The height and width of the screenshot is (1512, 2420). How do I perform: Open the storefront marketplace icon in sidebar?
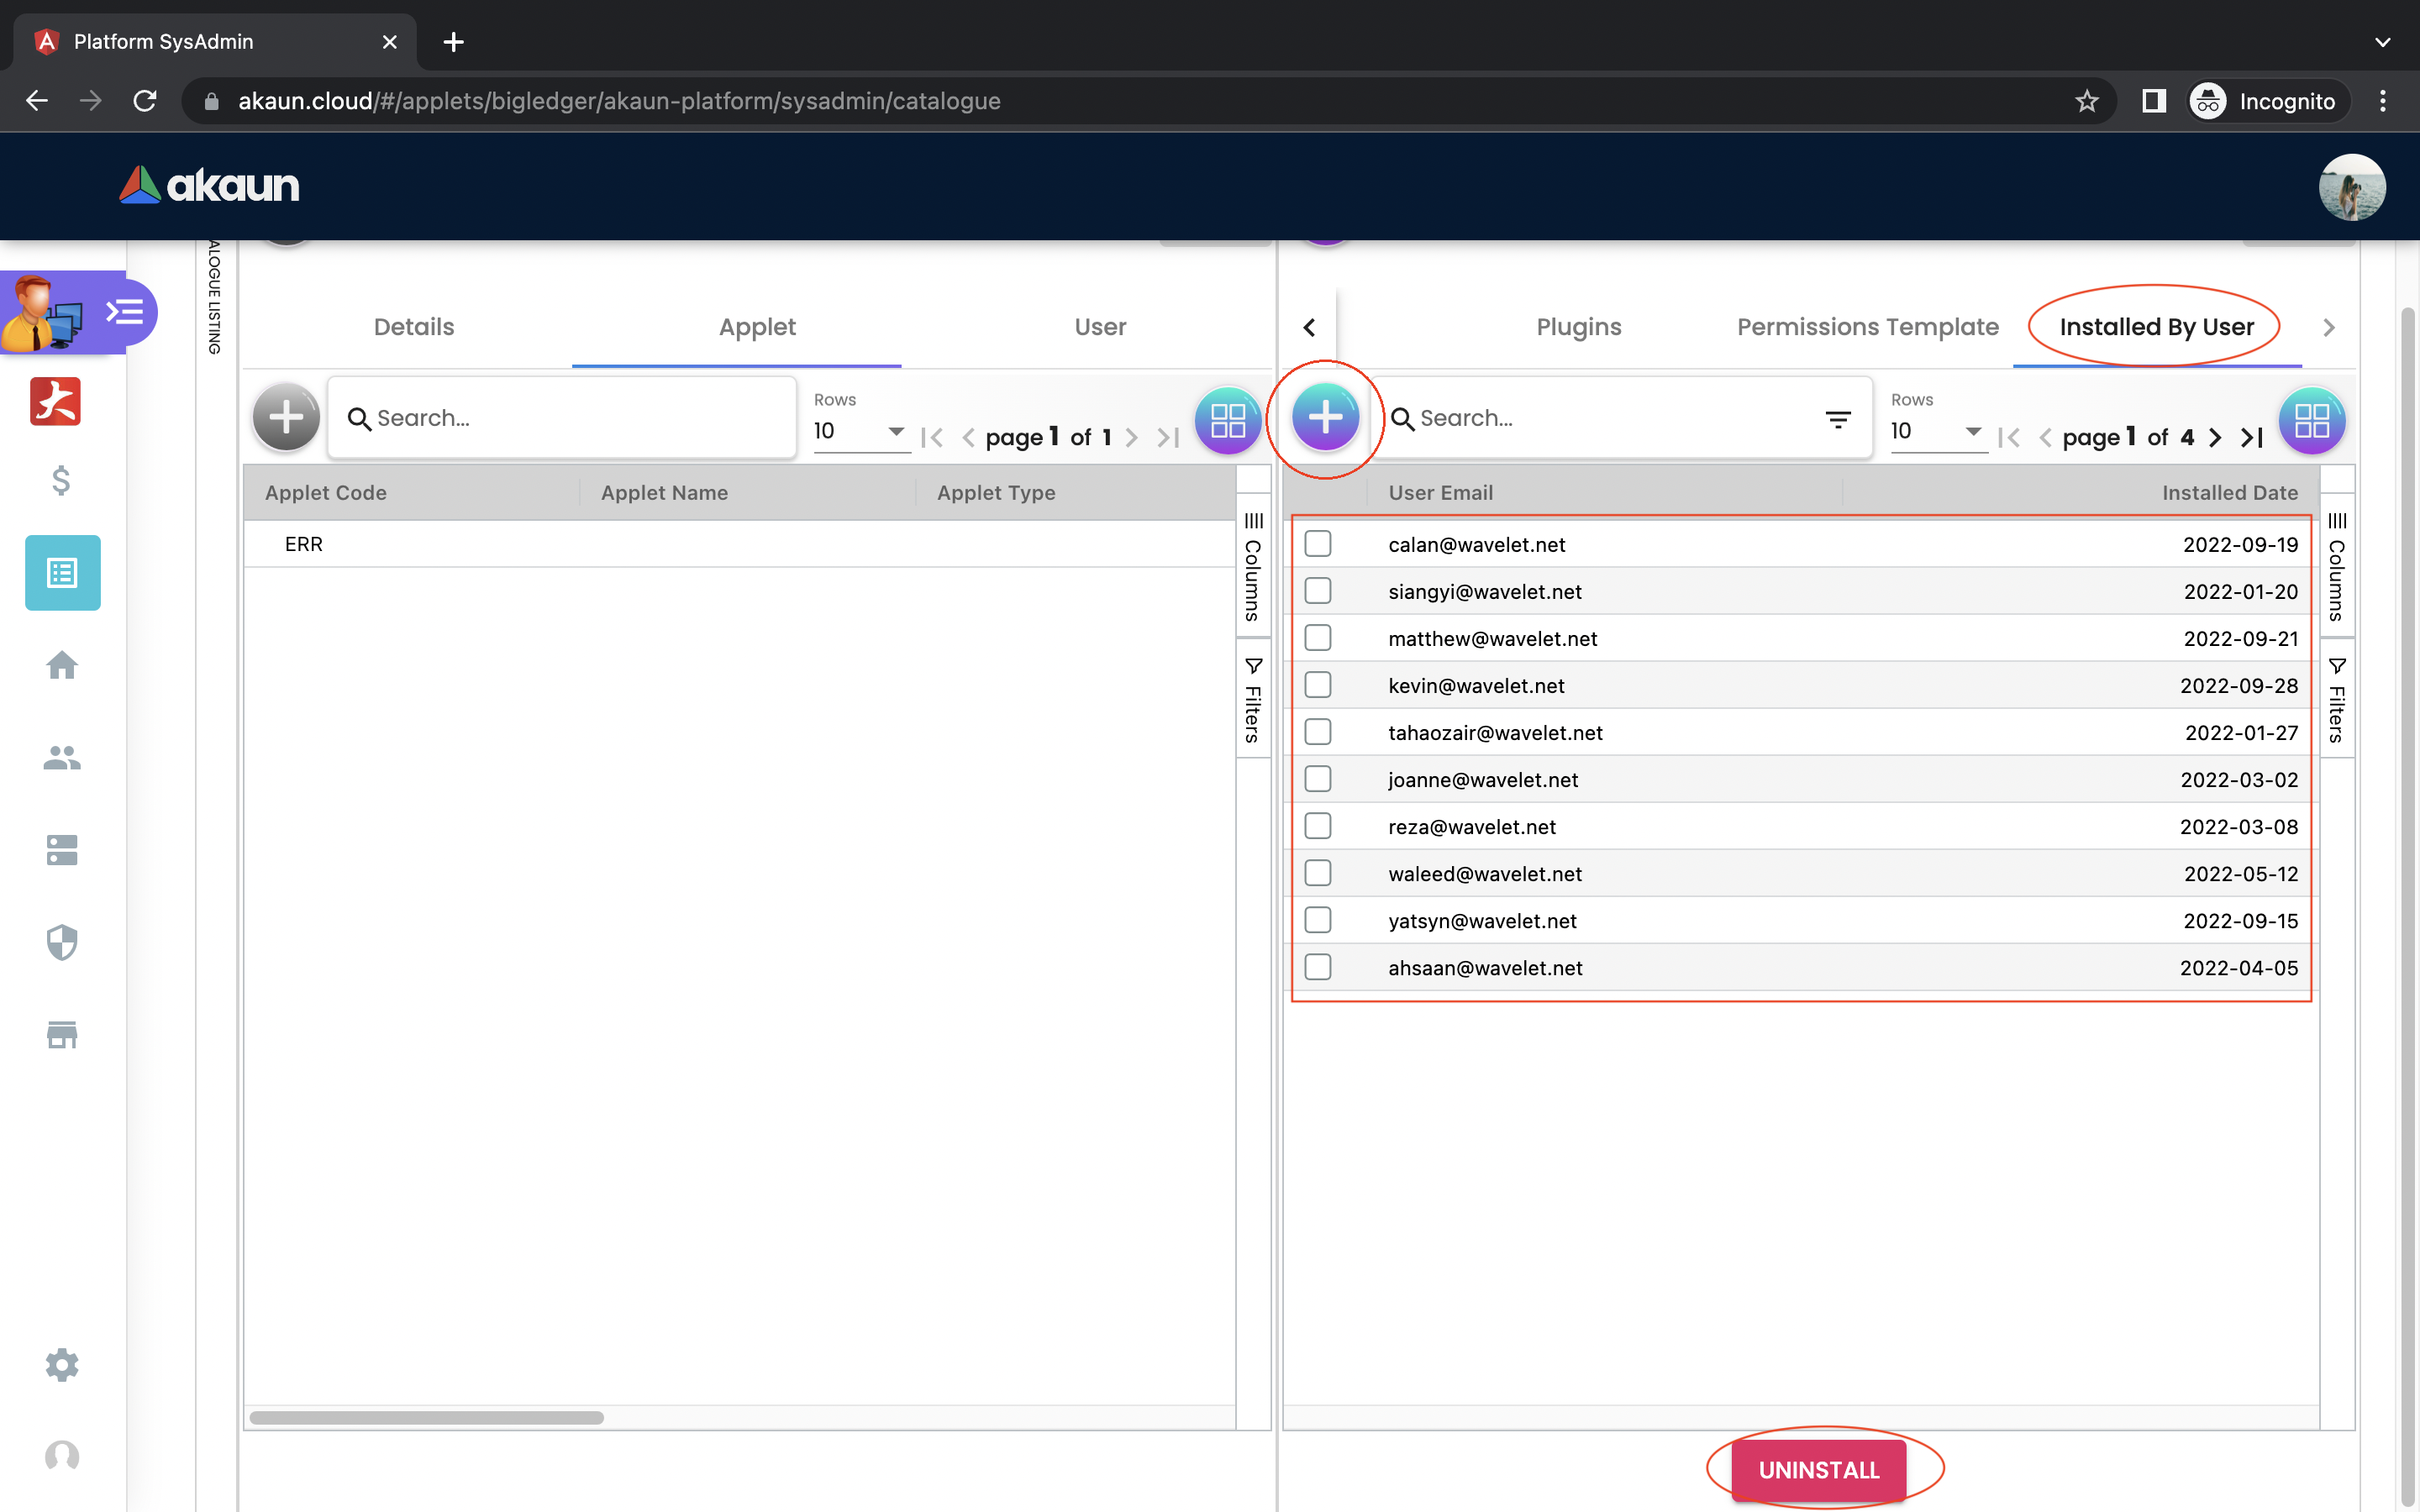pos(62,1035)
